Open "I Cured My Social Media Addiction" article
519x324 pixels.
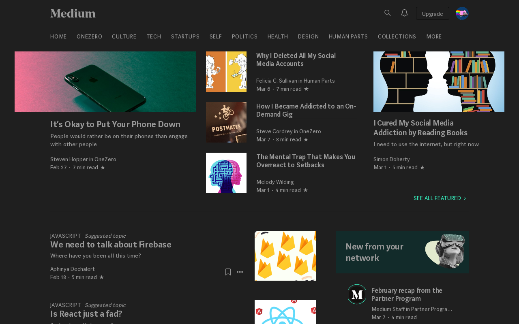tap(420, 128)
